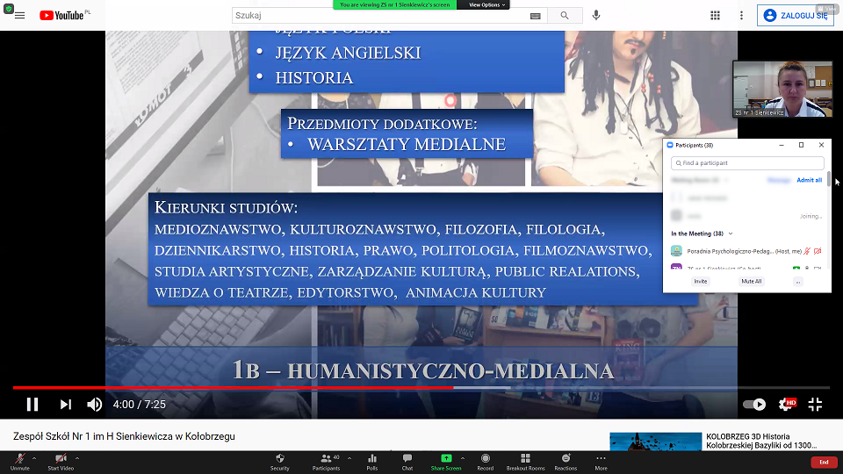This screenshot has width=843, height=474.
Task: Click the ZS nr 1 Sienkiewicz video thumbnail
Action: click(782, 89)
